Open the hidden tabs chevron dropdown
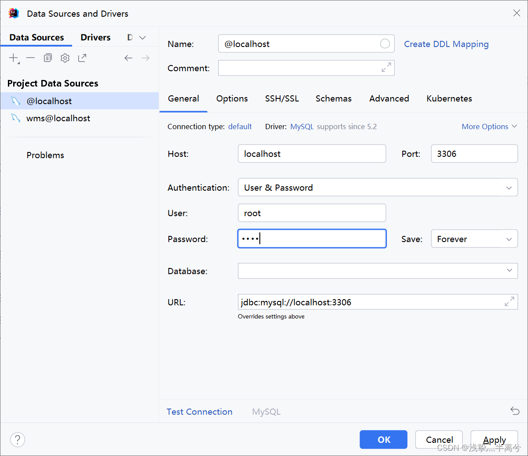528x456 pixels. [x=142, y=38]
